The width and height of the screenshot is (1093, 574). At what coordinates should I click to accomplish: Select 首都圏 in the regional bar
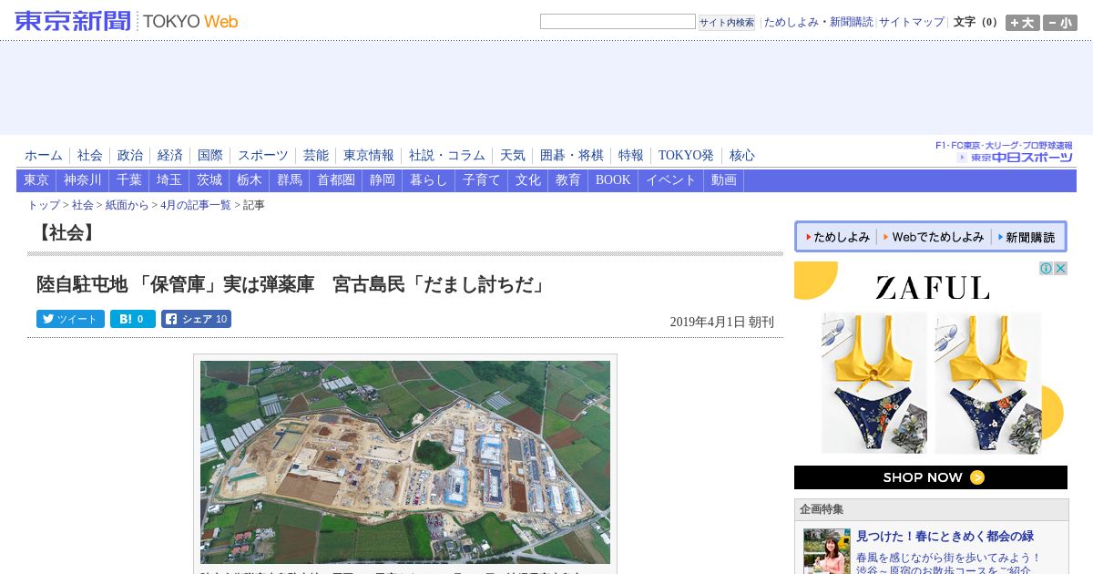(x=336, y=180)
